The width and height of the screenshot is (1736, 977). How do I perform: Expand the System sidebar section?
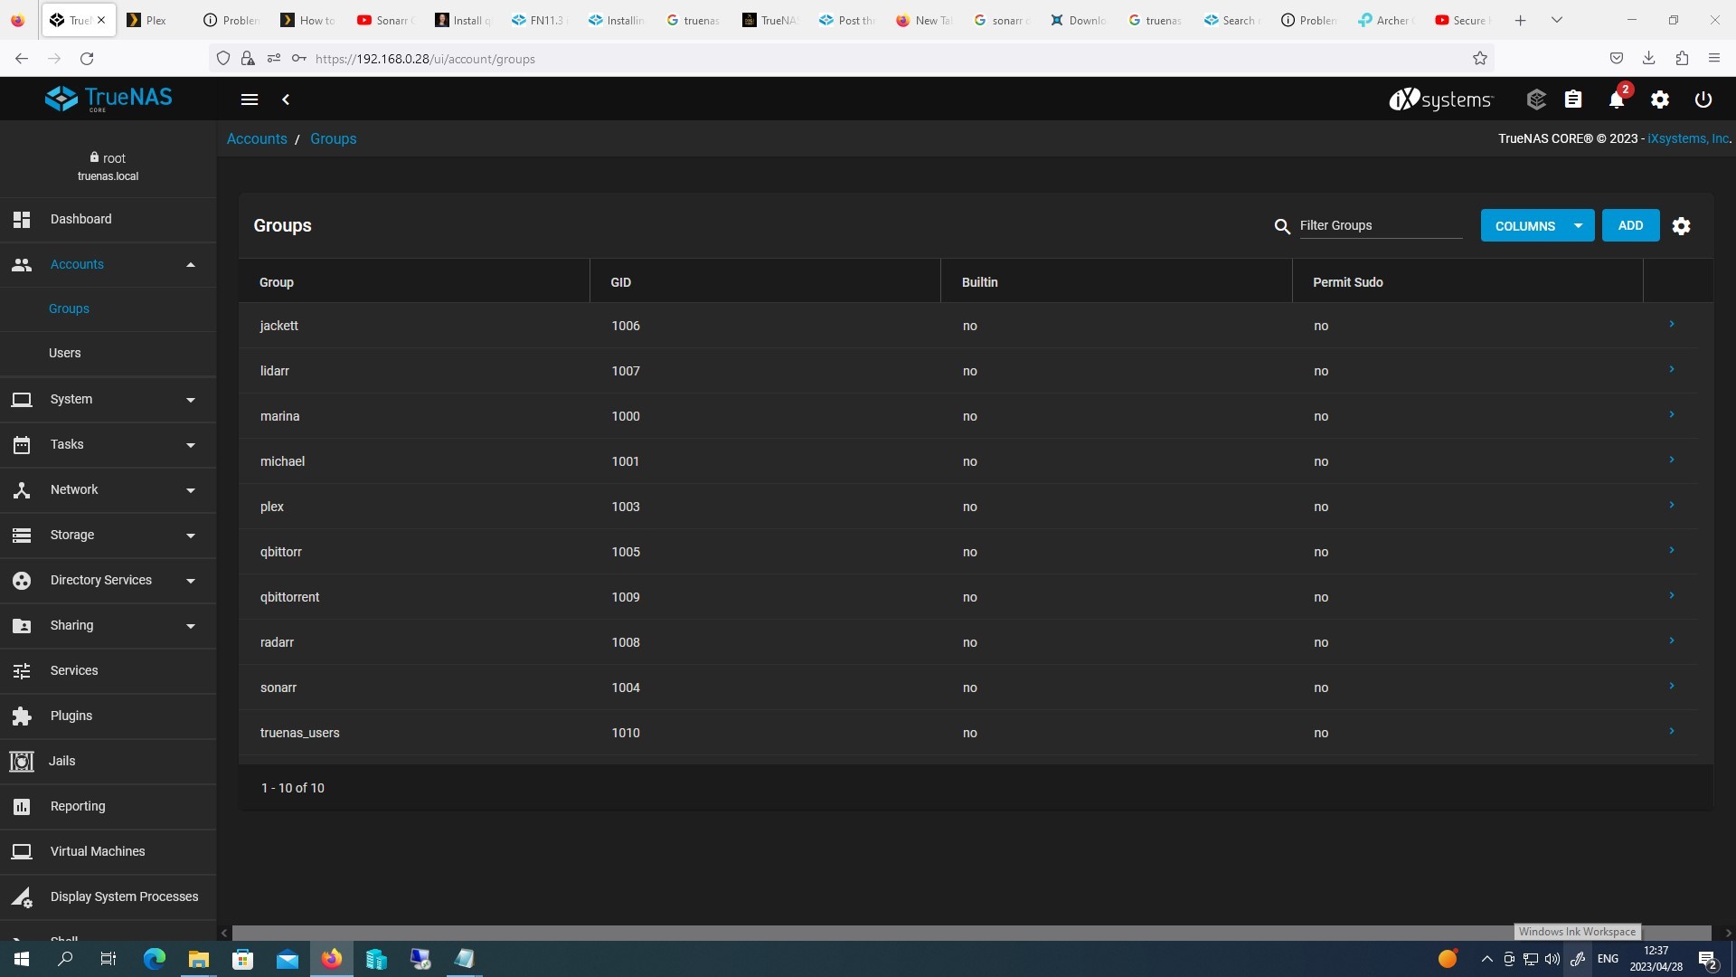(x=108, y=399)
